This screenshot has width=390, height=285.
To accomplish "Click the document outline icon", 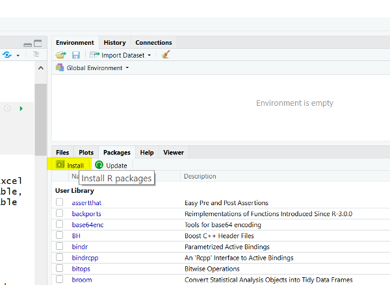I will 36,55.
